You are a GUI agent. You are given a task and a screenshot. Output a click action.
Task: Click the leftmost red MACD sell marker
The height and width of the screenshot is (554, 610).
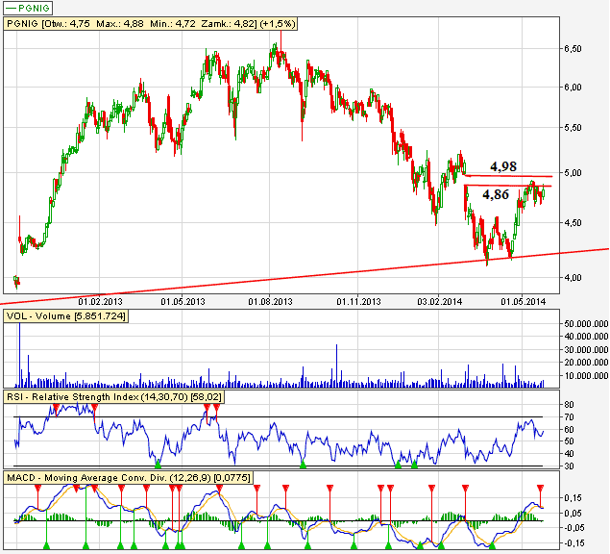37,490
